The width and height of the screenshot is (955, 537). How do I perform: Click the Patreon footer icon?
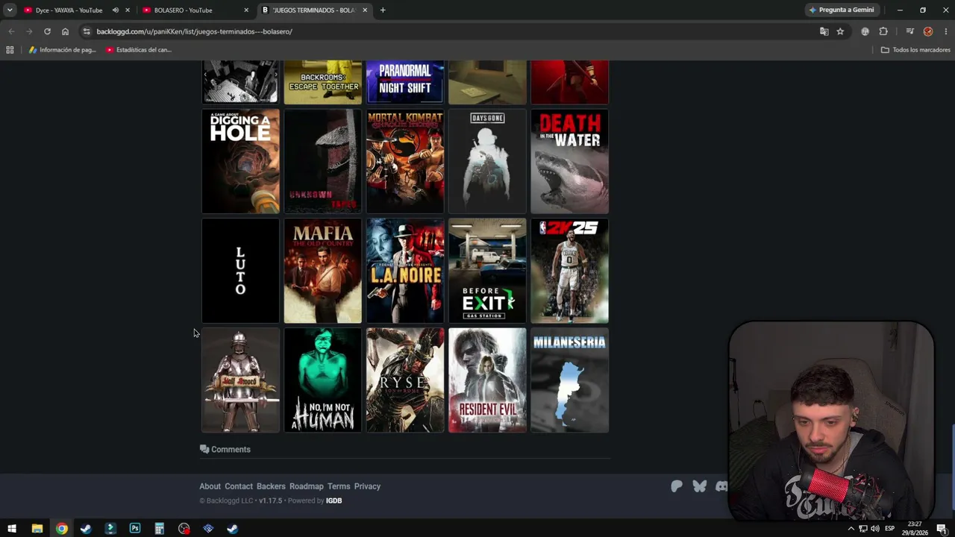[x=677, y=486]
